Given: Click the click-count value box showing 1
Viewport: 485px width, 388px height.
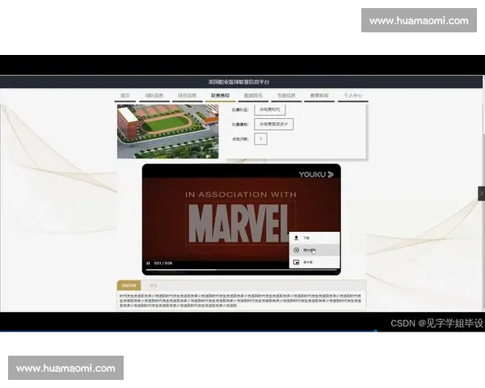Looking at the screenshot, I should click(x=260, y=139).
